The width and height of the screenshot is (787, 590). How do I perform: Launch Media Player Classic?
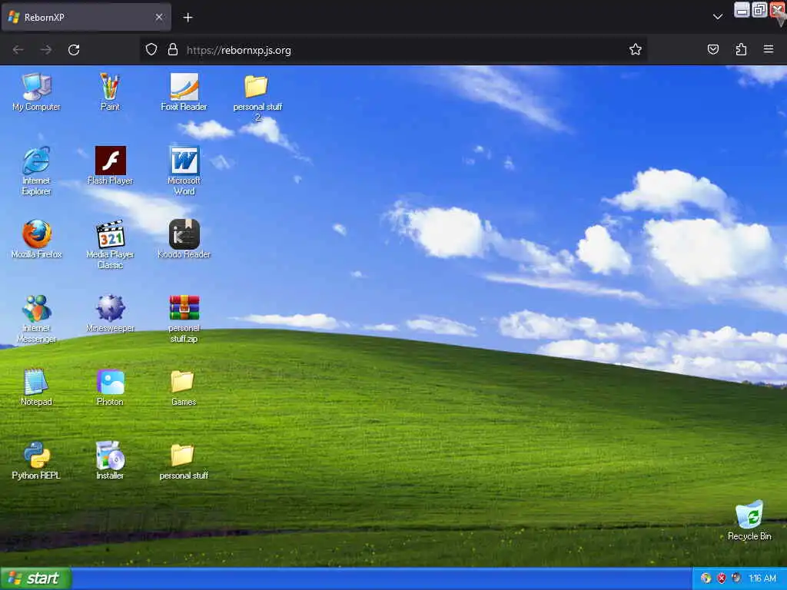(x=110, y=244)
